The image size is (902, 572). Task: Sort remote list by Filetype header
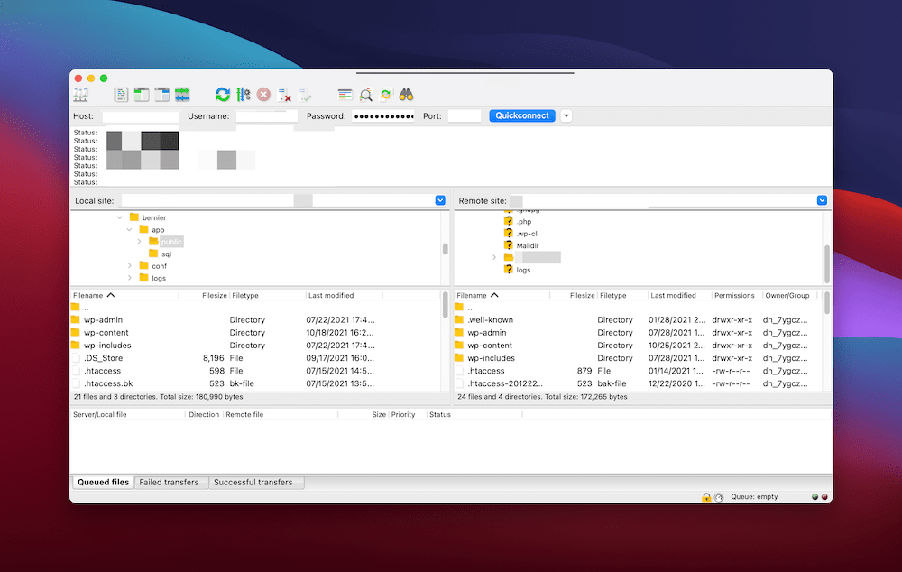(x=622, y=295)
